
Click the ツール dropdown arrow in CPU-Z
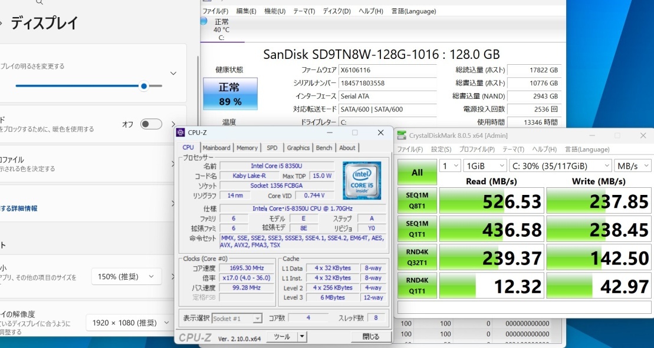coord(301,336)
